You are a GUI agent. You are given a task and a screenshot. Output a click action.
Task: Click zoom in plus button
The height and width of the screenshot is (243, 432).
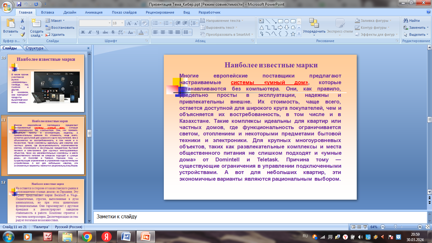click(x=420, y=227)
